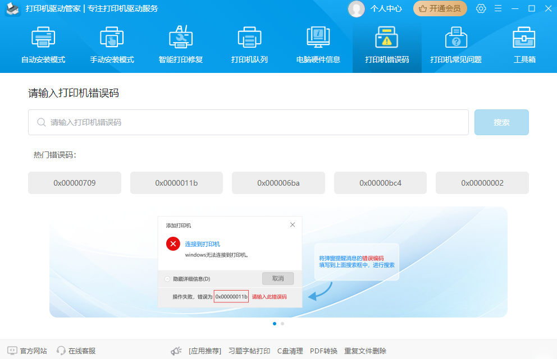Viewport: 557px width, 359px height.
Task: Open the PDF转换 converter link
Action: coord(323,350)
